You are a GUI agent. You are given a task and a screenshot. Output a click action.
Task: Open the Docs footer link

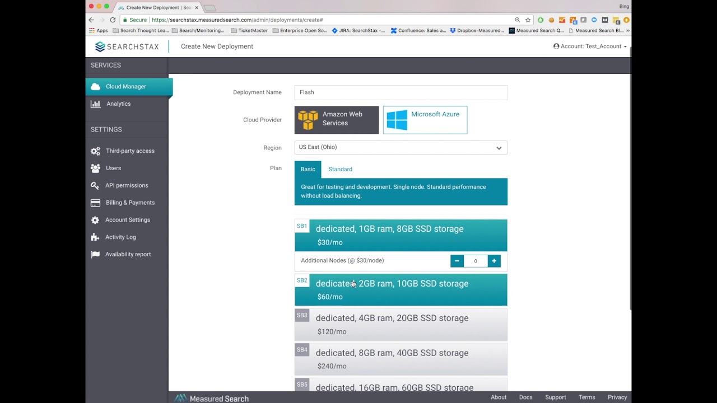(525, 397)
